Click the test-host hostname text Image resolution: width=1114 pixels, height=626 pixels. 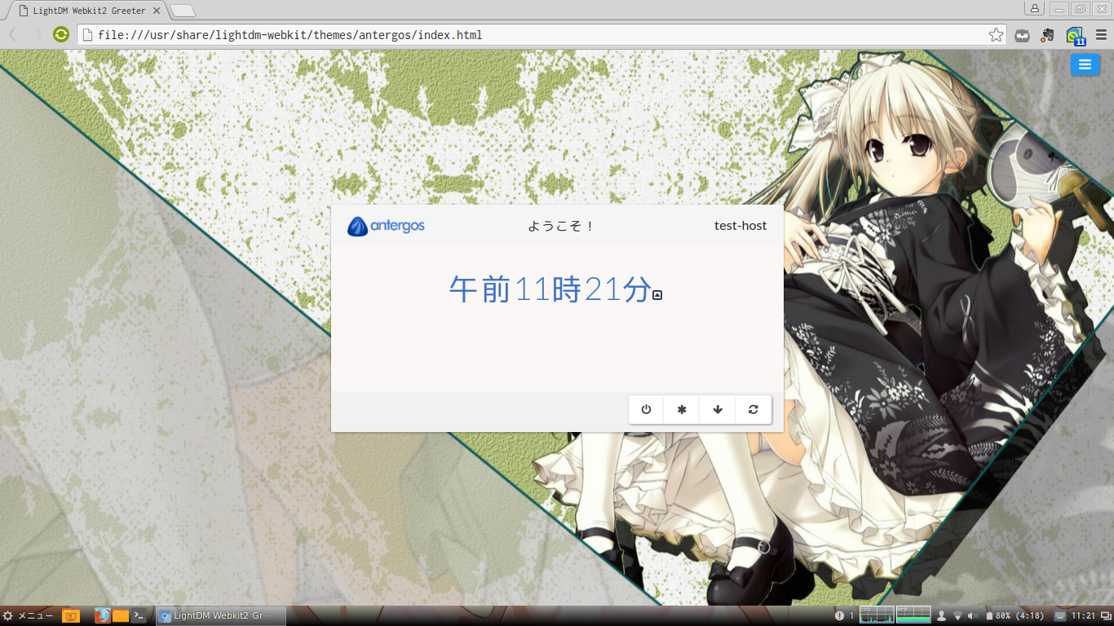tap(740, 226)
